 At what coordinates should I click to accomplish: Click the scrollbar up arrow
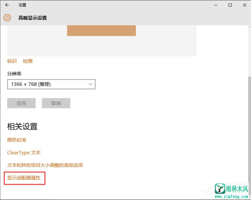[x=250, y=28]
